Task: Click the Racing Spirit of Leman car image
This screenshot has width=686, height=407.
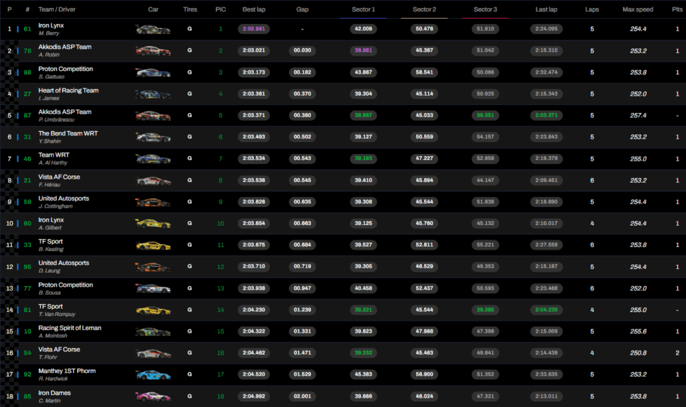Action: click(153, 331)
